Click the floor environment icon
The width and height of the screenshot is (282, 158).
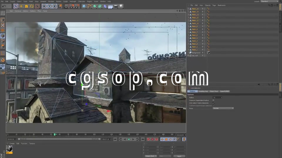click(x=110, y=6)
